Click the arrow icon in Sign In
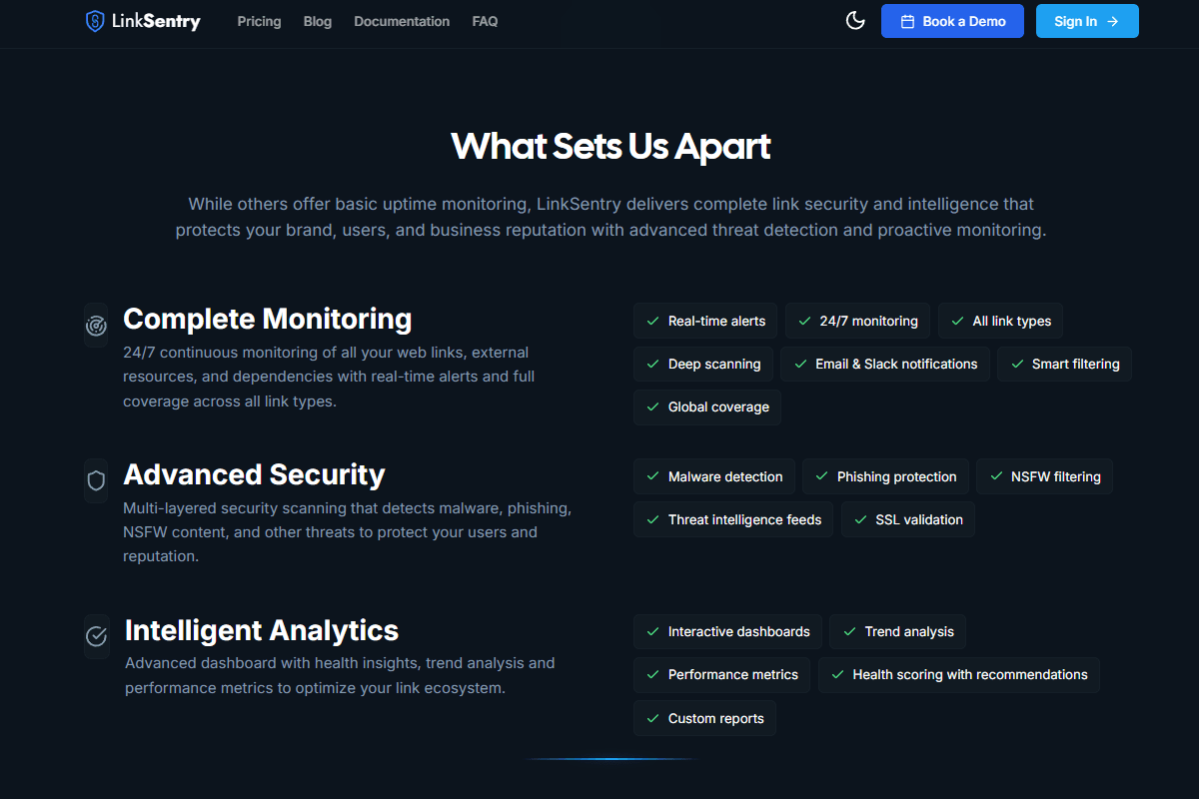Viewport: 1199px width, 799px height. coord(1113,21)
